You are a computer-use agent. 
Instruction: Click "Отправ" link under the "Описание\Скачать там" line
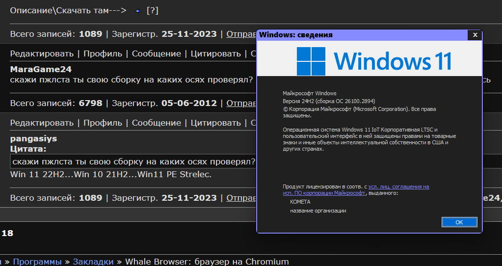241,34
